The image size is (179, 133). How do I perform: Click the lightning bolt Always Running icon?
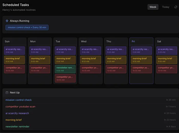(7, 21)
